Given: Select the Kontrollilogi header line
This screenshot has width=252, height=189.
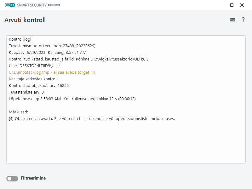Looking at the screenshot, I should point(20,39).
